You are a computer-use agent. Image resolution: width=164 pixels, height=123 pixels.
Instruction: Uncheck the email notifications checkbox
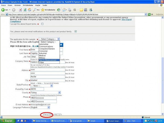(76, 31)
